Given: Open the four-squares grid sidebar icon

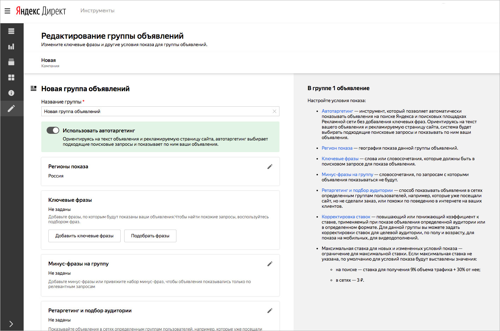Looking at the screenshot, I should coord(11,77).
